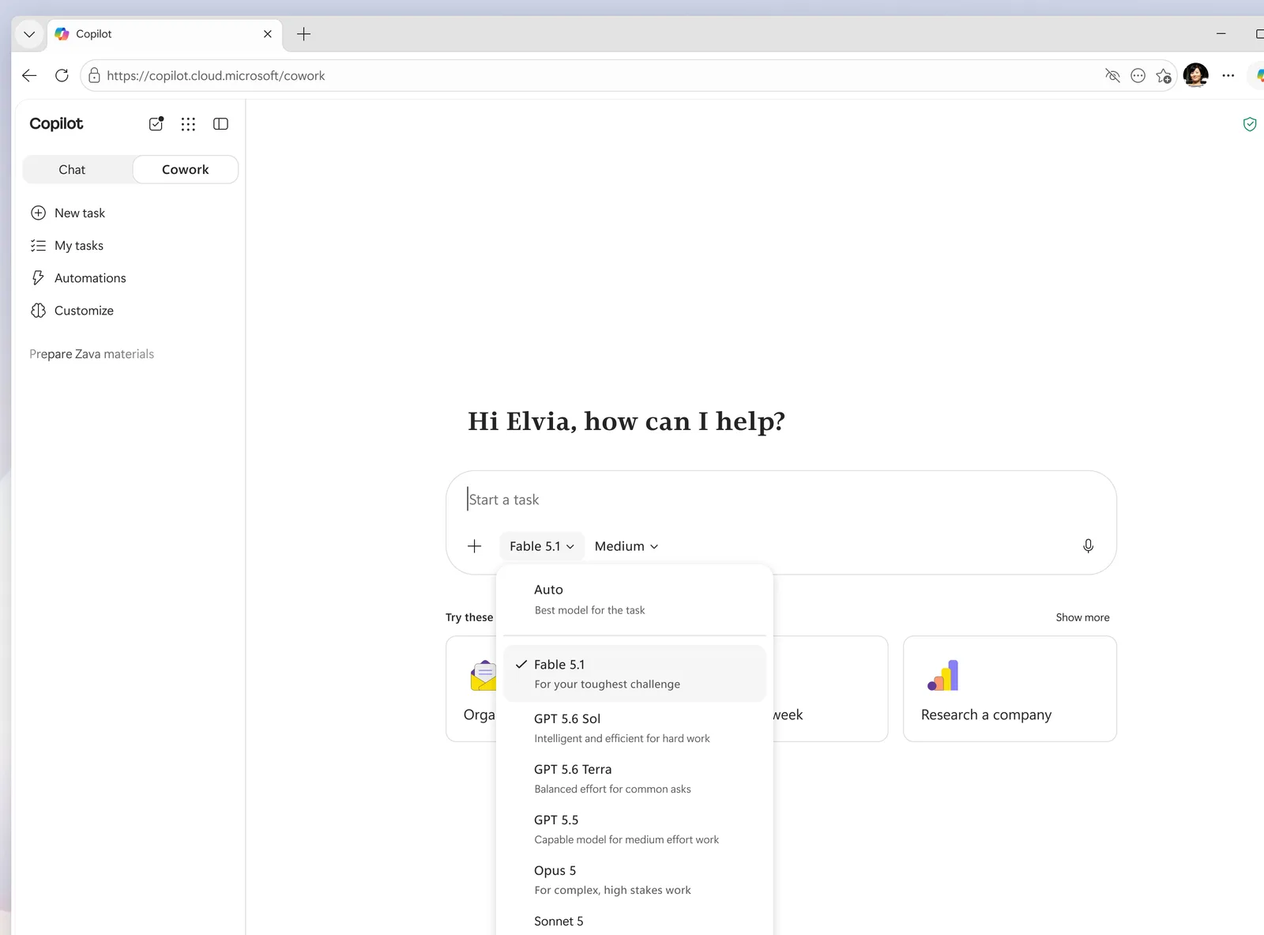Image resolution: width=1264 pixels, height=935 pixels.
Task: Choose Sonnet 5 model
Action: pos(634,922)
